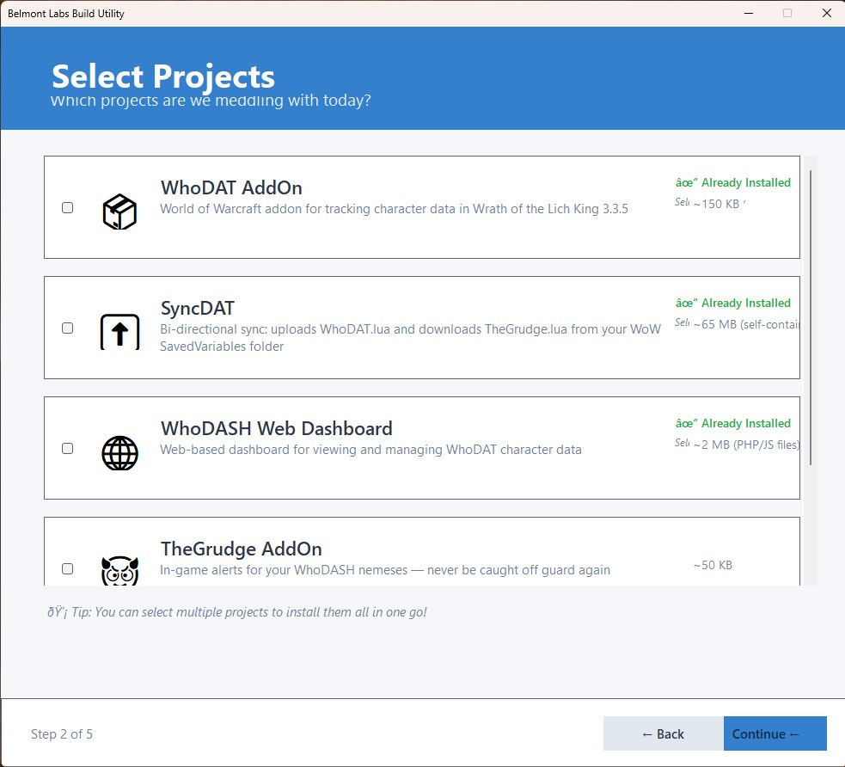Click WhoDAT AddOn's Already Installed status
The width and height of the screenshot is (845, 767).
[733, 182]
